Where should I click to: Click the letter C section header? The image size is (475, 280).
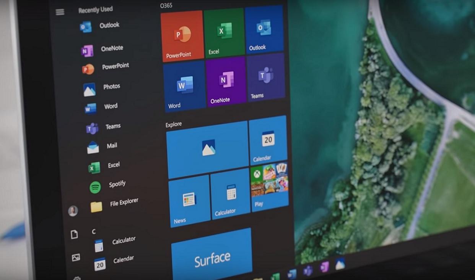[94, 232]
